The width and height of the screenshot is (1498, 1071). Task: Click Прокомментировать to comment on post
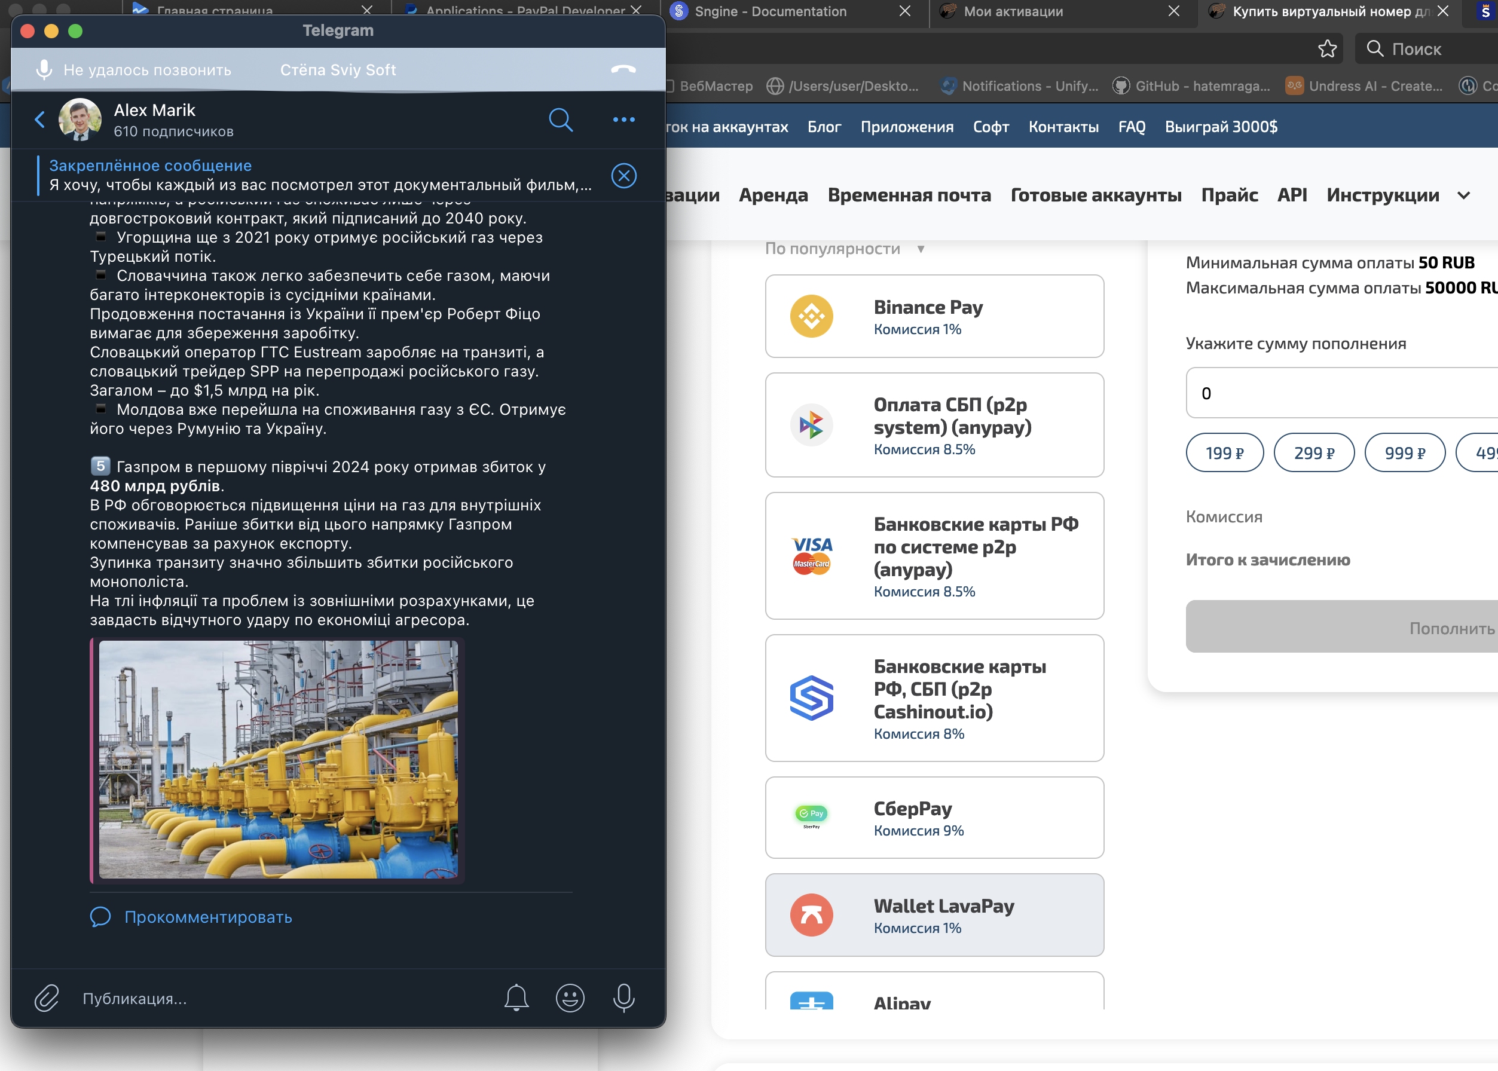(209, 917)
